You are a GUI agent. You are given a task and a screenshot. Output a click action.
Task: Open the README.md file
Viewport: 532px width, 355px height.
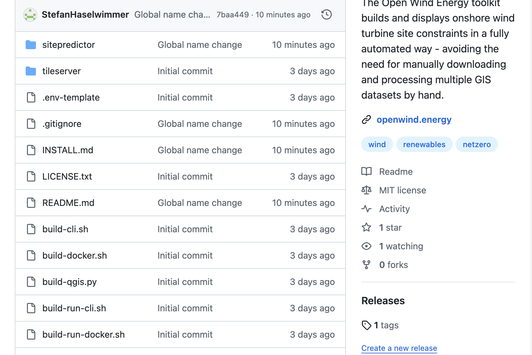pyautogui.click(x=68, y=203)
